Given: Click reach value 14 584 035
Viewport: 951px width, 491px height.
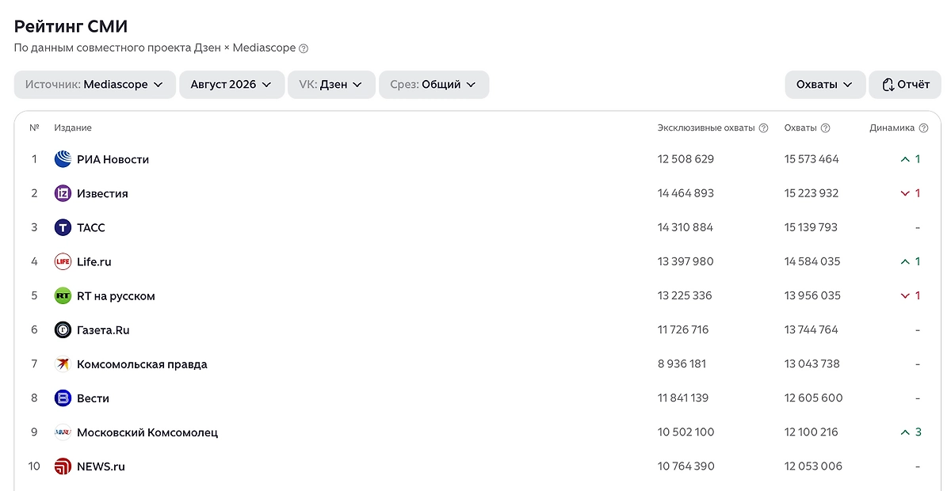Looking at the screenshot, I should click(812, 261).
